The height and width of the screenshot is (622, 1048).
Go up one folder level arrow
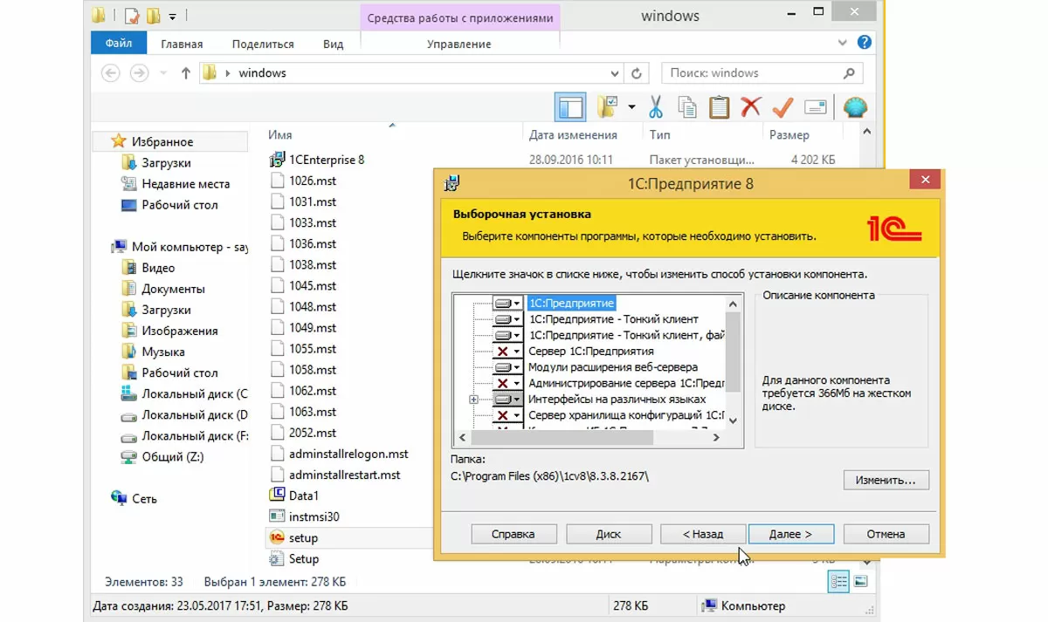pos(185,73)
